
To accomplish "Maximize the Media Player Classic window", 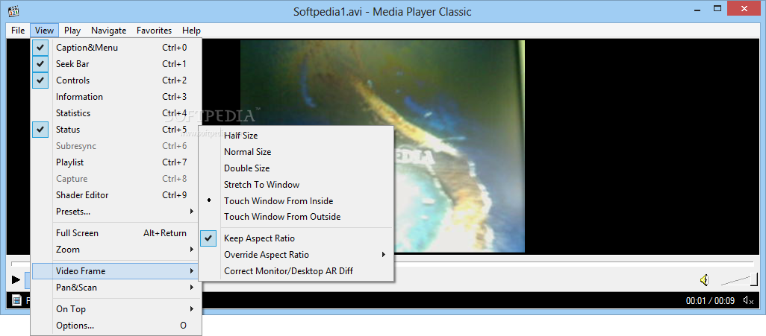I will tap(717, 9).
